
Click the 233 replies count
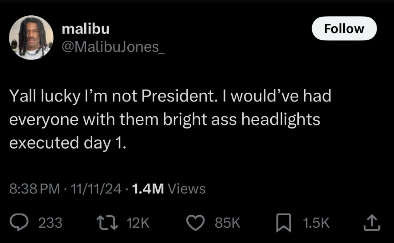coord(50,223)
